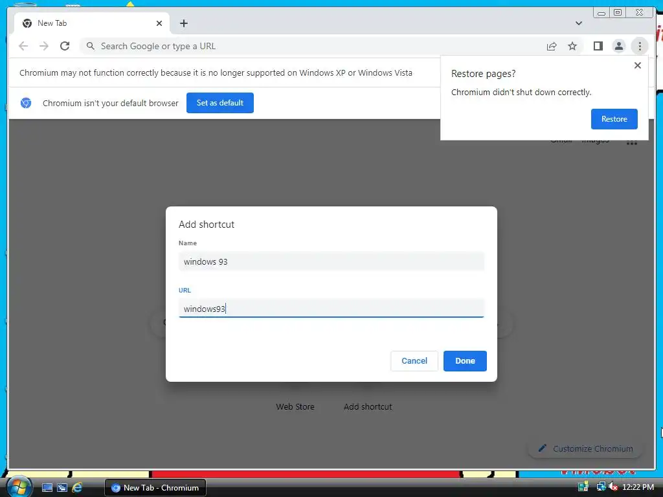Click the muted volume tray icon

click(x=612, y=487)
